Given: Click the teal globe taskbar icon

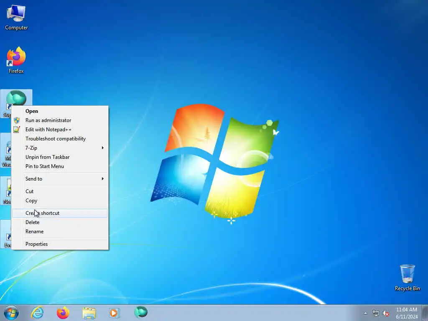Looking at the screenshot, I should pyautogui.click(x=141, y=312).
